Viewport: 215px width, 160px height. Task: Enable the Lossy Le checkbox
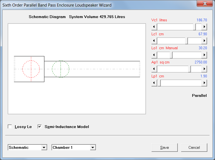coord(10,127)
